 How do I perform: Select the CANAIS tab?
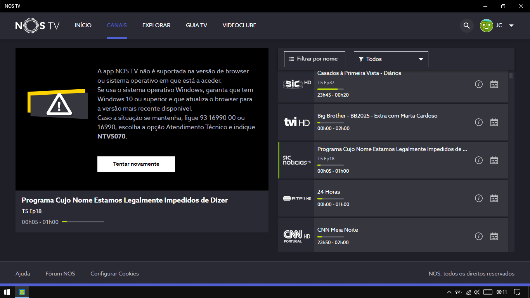[117, 25]
